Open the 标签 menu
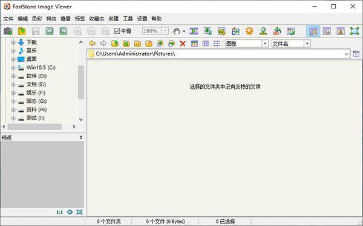 coord(80,19)
